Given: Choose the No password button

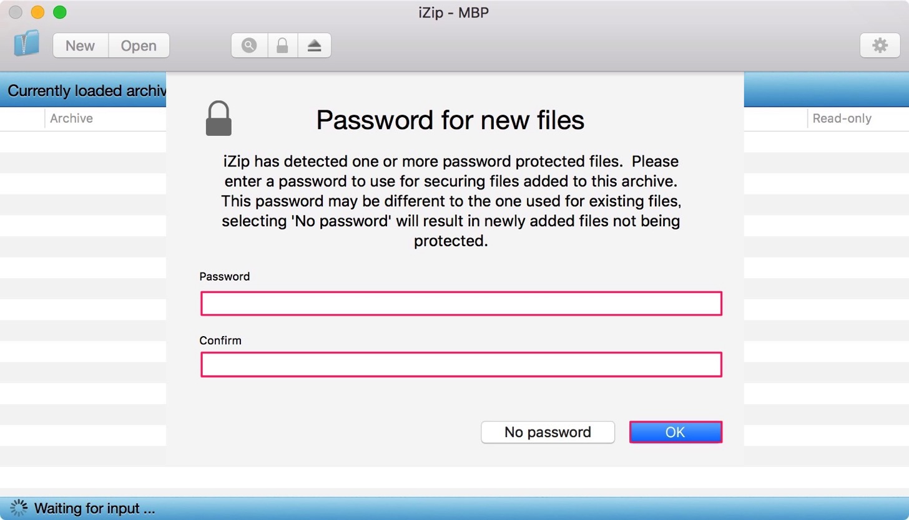Looking at the screenshot, I should click(548, 432).
